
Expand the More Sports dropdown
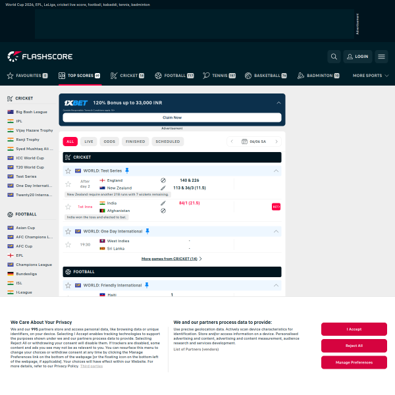371,76
